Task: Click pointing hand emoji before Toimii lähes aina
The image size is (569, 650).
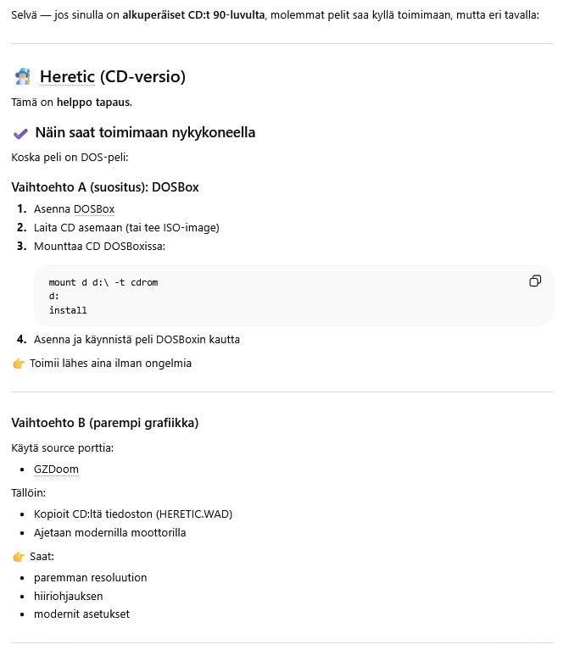Action: click(x=19, y=364)
